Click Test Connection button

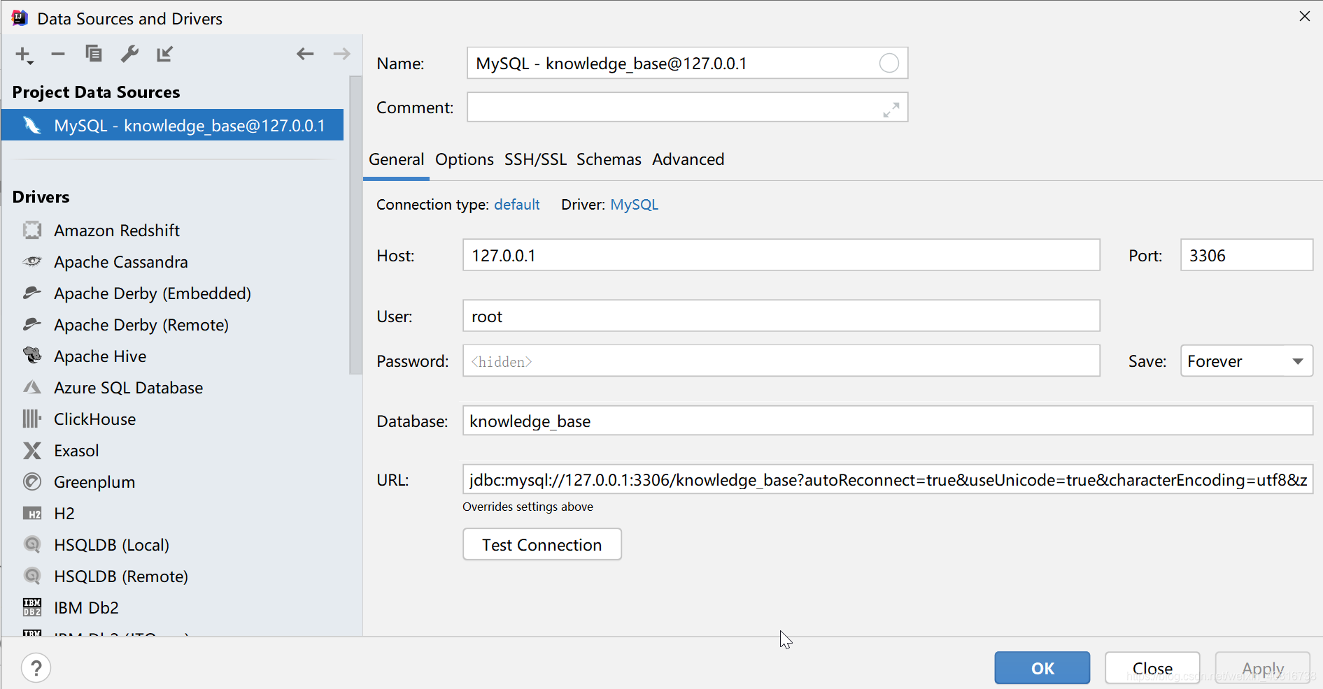coord(542,544)
